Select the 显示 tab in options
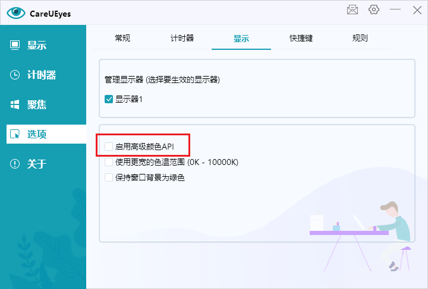428x289 pixels. 241,38
